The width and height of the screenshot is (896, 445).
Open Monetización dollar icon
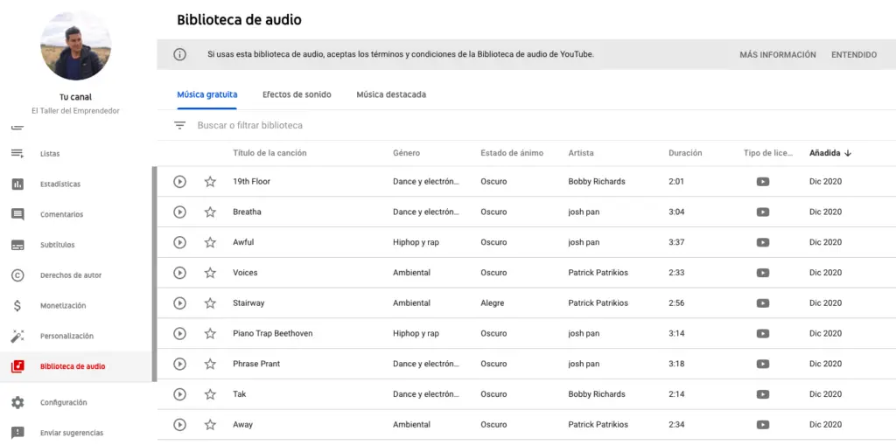coord(17,306)
